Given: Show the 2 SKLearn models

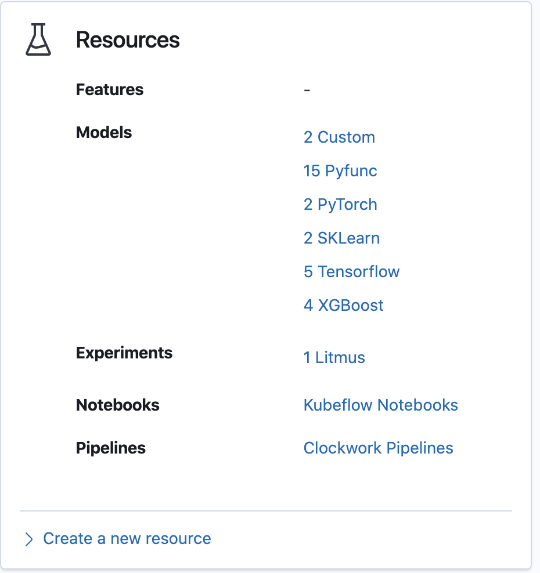Looking at the screenshot, I should 341,238.
